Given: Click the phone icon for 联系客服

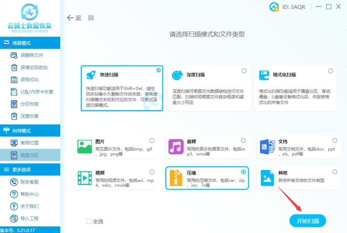Looking at the screenshot, I should pyautogui.click(x=14, y=182).
